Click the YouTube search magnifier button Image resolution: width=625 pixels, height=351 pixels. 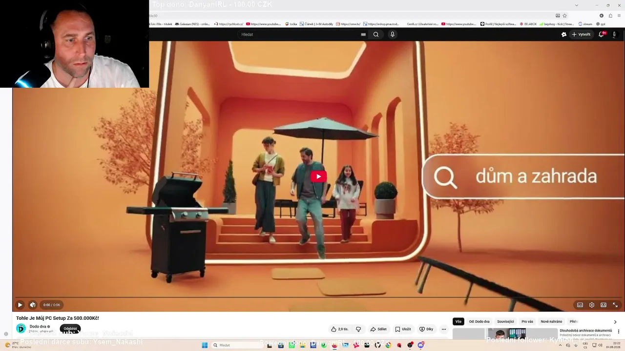tap(376, 35)
